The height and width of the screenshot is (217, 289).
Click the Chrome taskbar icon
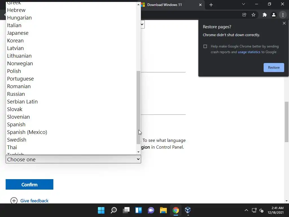click(x=176, y=210)
